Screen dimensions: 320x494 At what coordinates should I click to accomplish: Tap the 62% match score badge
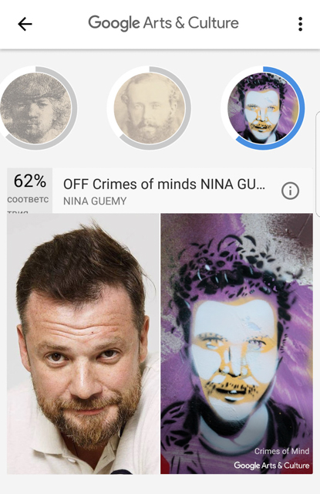[x=29, y=191]
